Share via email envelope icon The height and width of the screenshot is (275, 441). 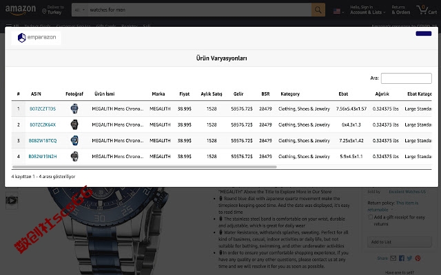pyautogui.click(x=393, y=258)
